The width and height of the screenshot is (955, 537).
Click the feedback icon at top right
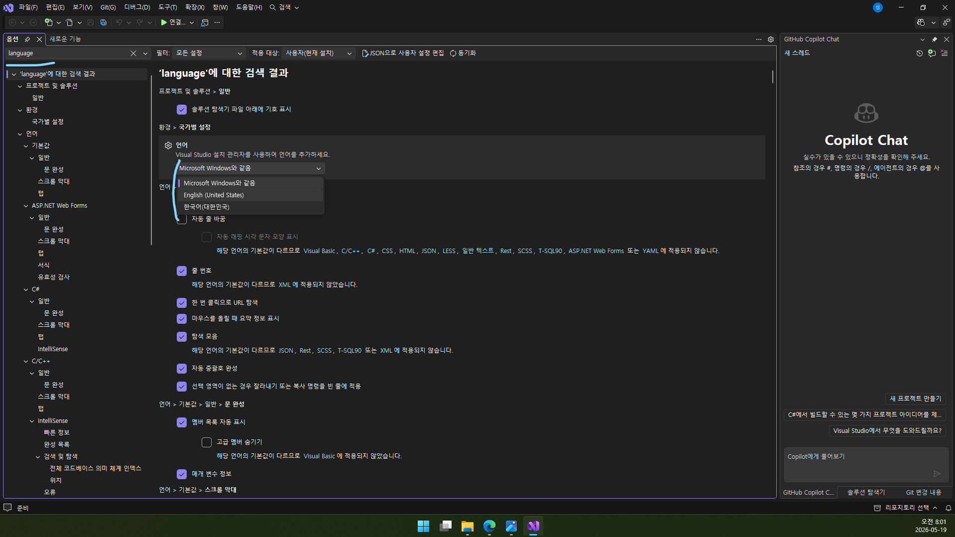(946, 22)
